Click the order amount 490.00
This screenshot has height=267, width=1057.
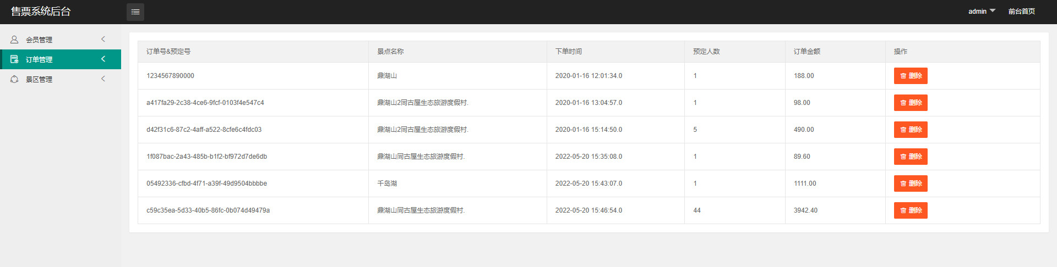coord(804,130)
